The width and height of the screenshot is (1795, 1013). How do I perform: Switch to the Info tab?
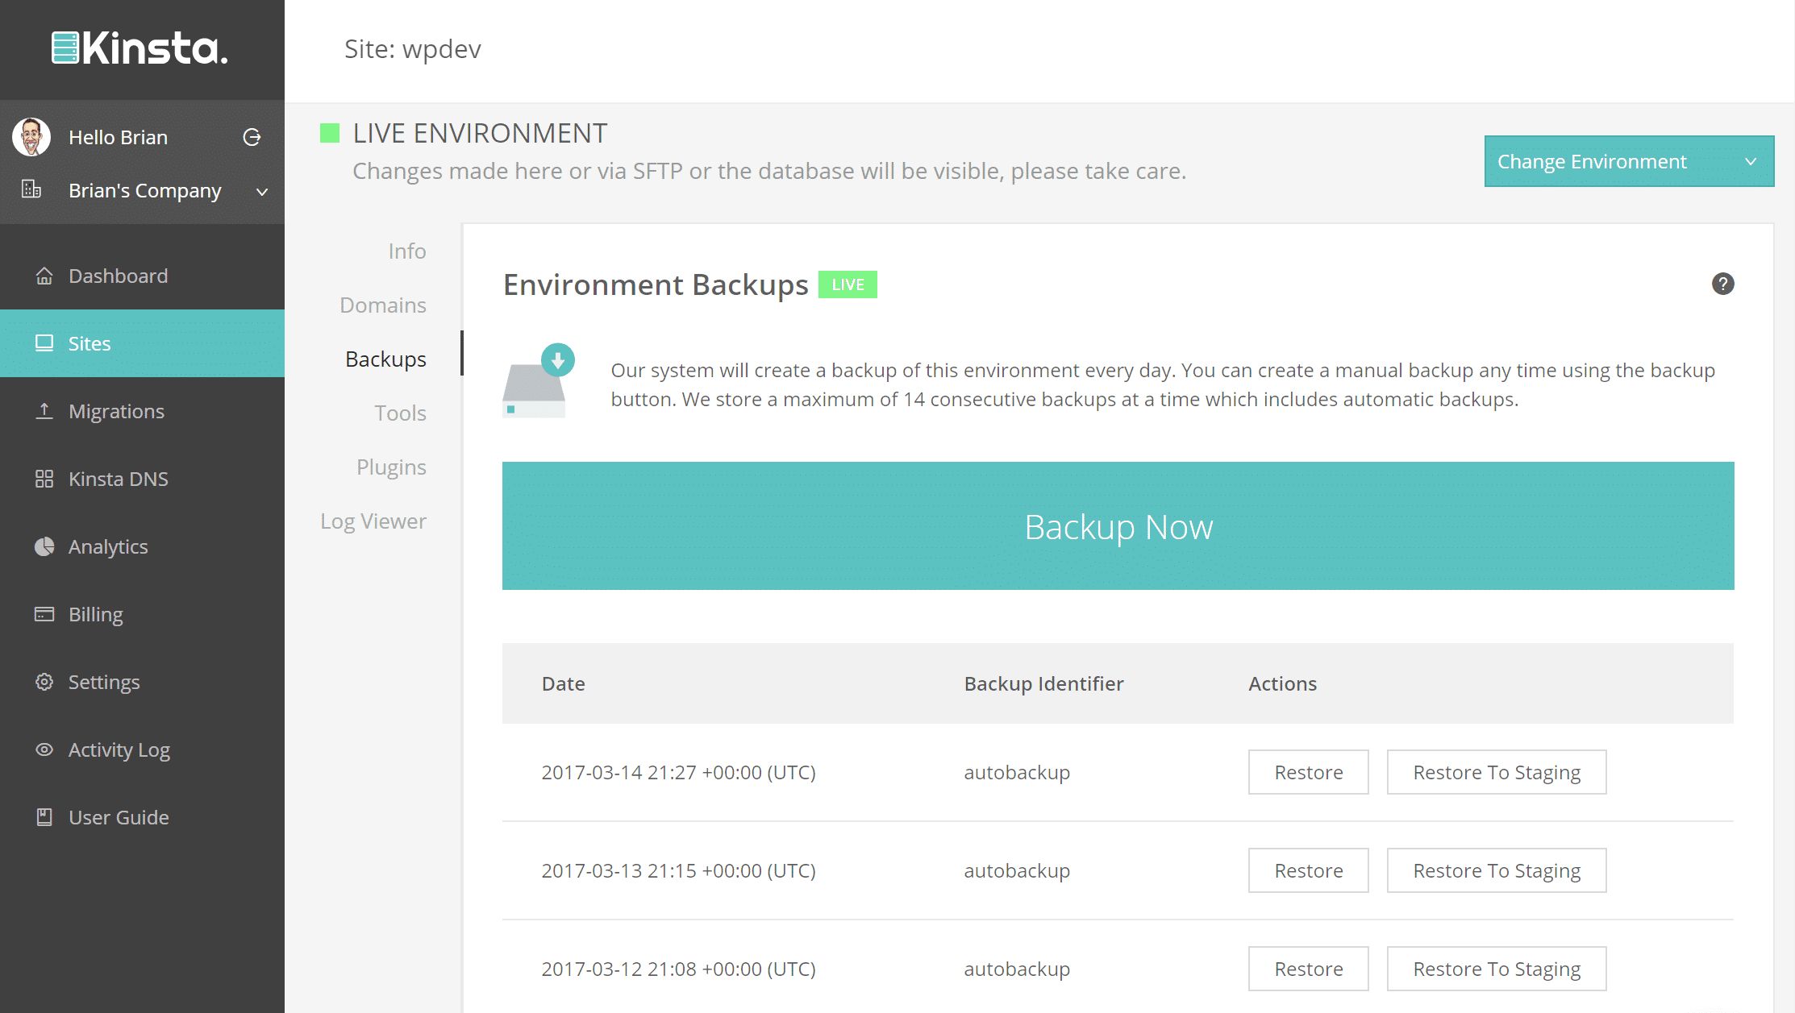[406, 251]
